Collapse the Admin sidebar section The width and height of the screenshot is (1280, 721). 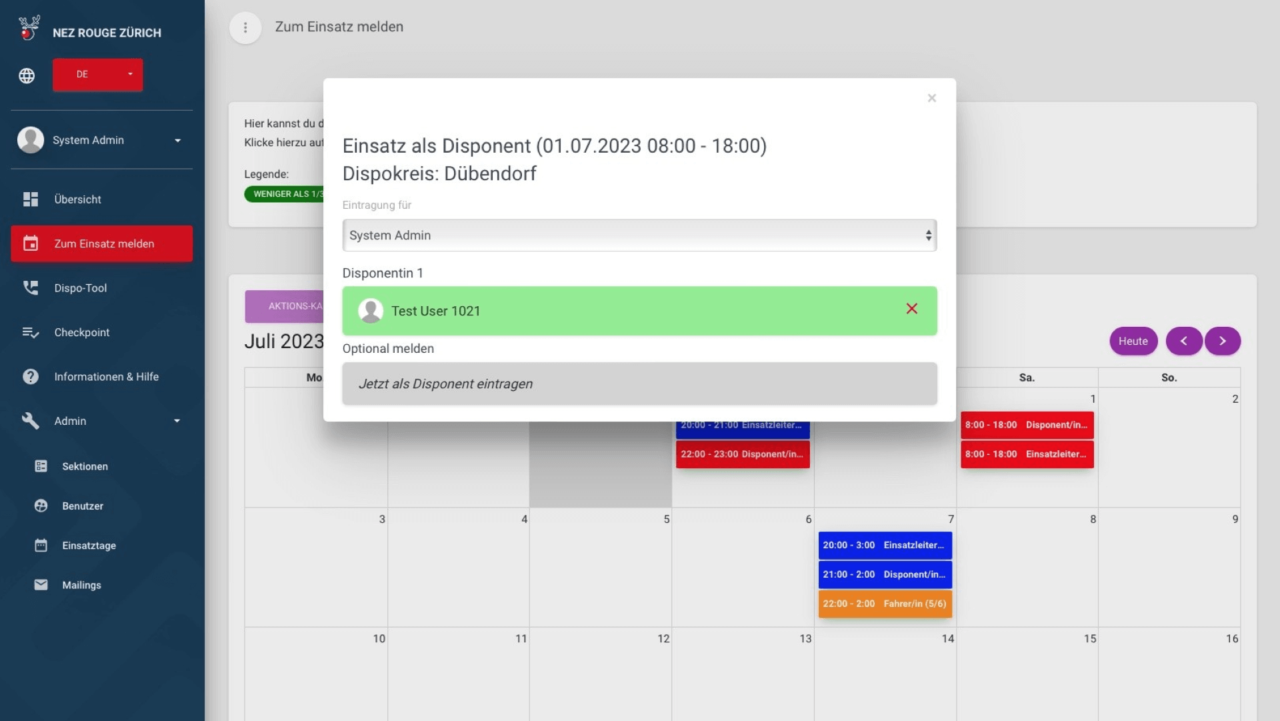tap(101, 421)
